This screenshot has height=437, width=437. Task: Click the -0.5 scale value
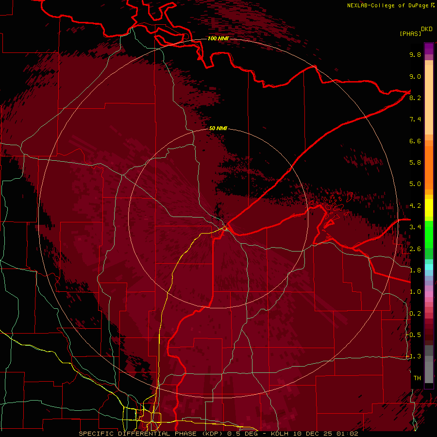click(414, 335)
